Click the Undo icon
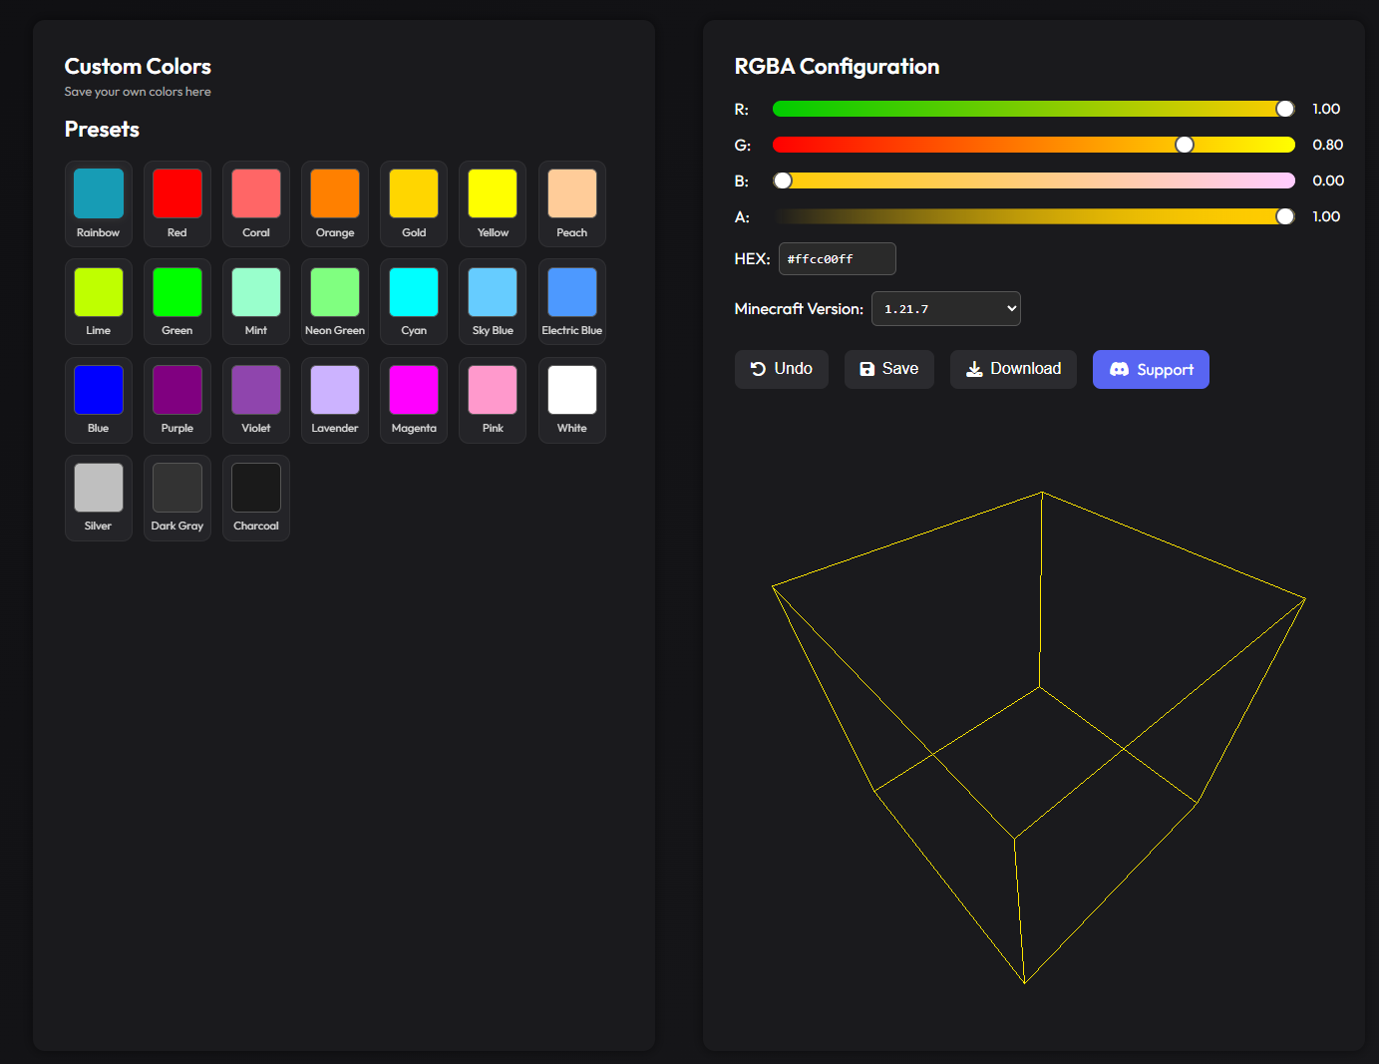 tap(757, 369)
